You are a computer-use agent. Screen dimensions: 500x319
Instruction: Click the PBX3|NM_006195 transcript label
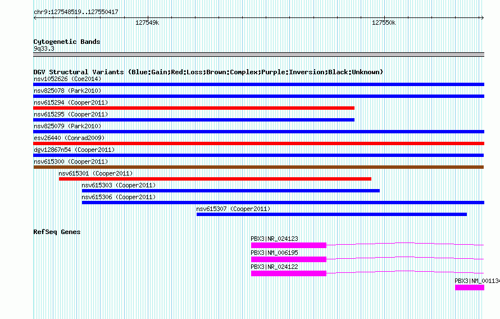(275, 253)
